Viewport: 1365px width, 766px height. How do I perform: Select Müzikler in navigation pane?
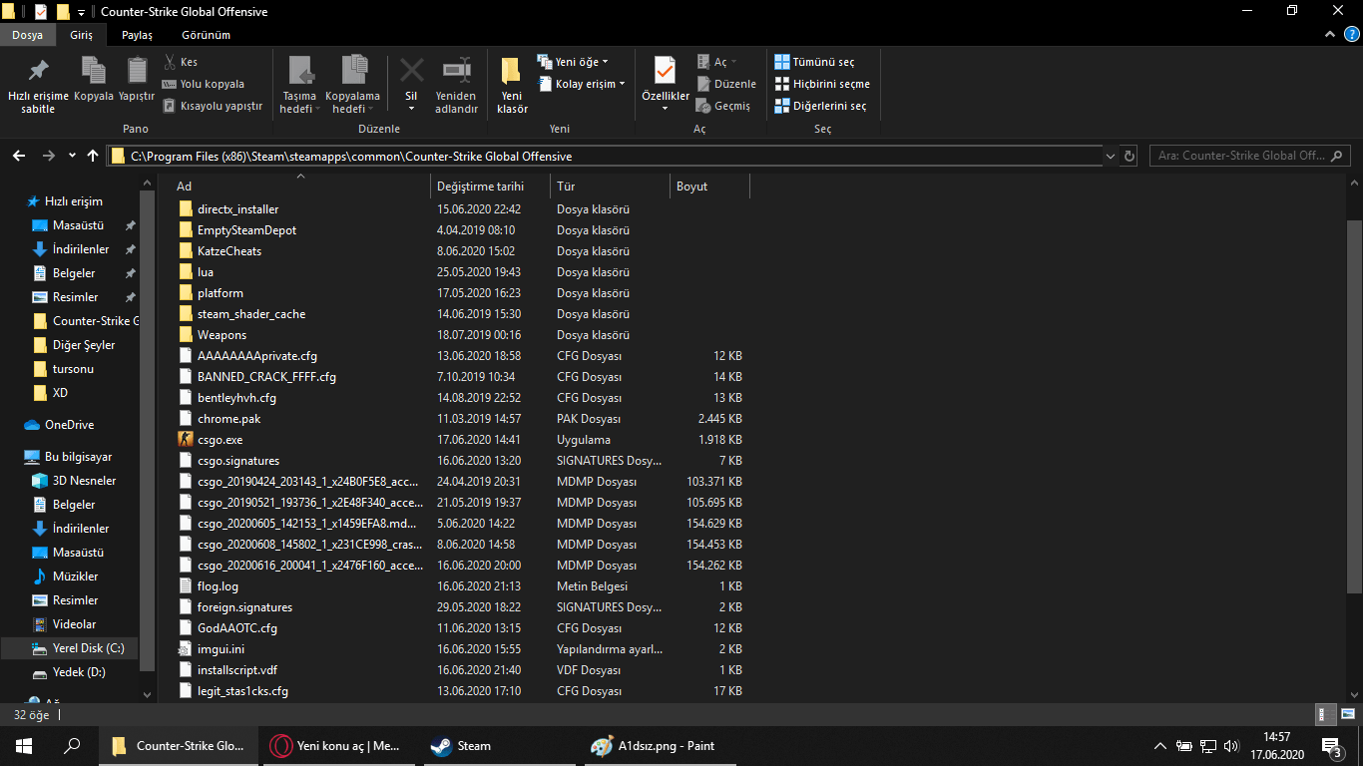pos(75,576)
